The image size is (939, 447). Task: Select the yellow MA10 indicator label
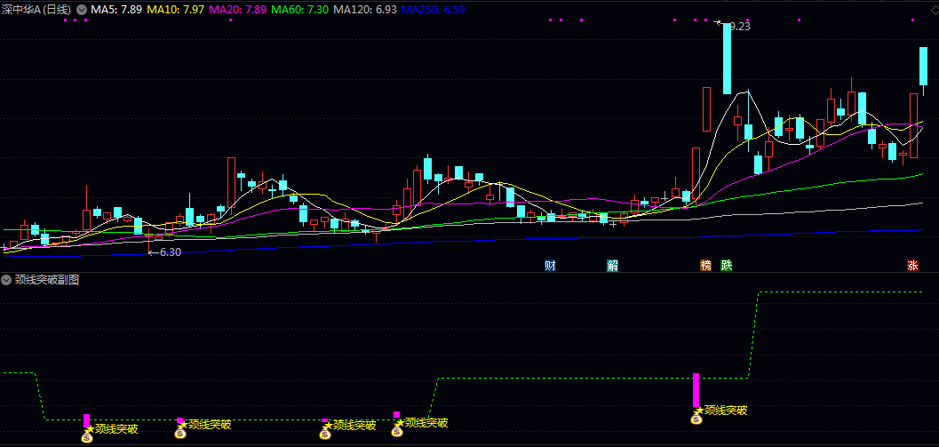tap(173, 9)
